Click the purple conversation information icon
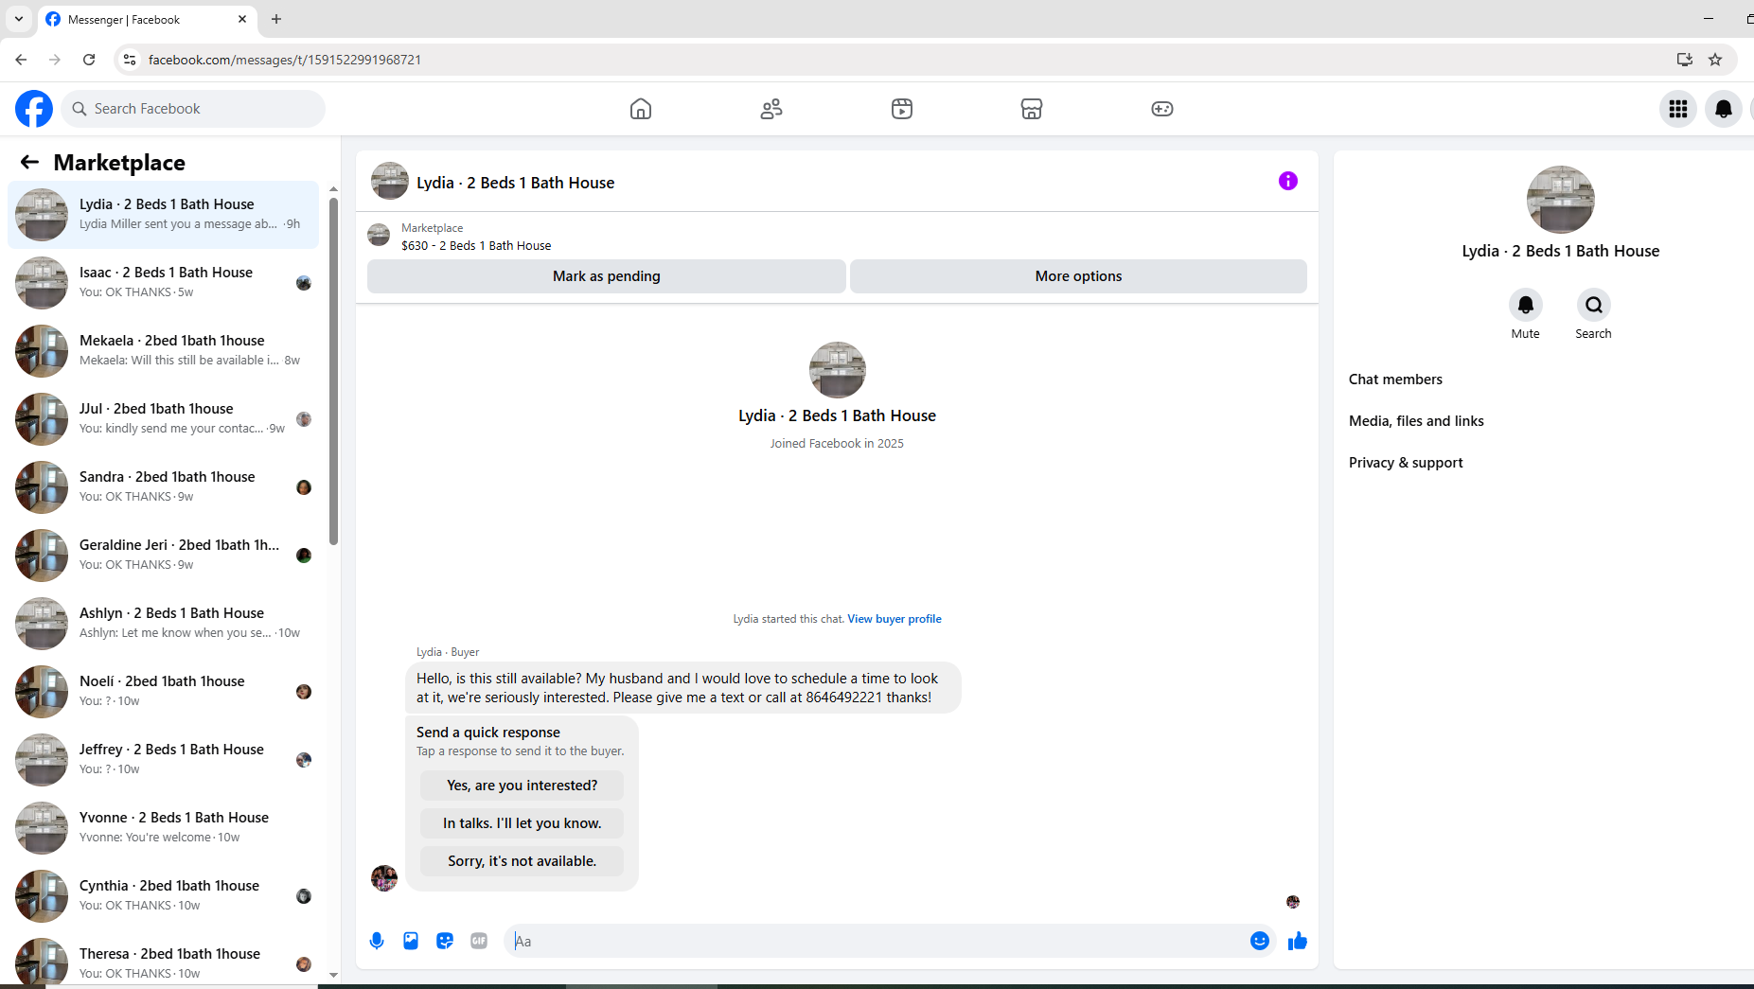 (x=1288, y=181)
